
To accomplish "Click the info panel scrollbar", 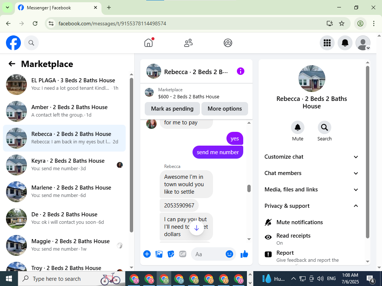I will (367, 152).
